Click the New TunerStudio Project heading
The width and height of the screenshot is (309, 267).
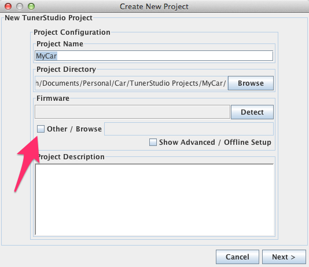pos(49,18)
